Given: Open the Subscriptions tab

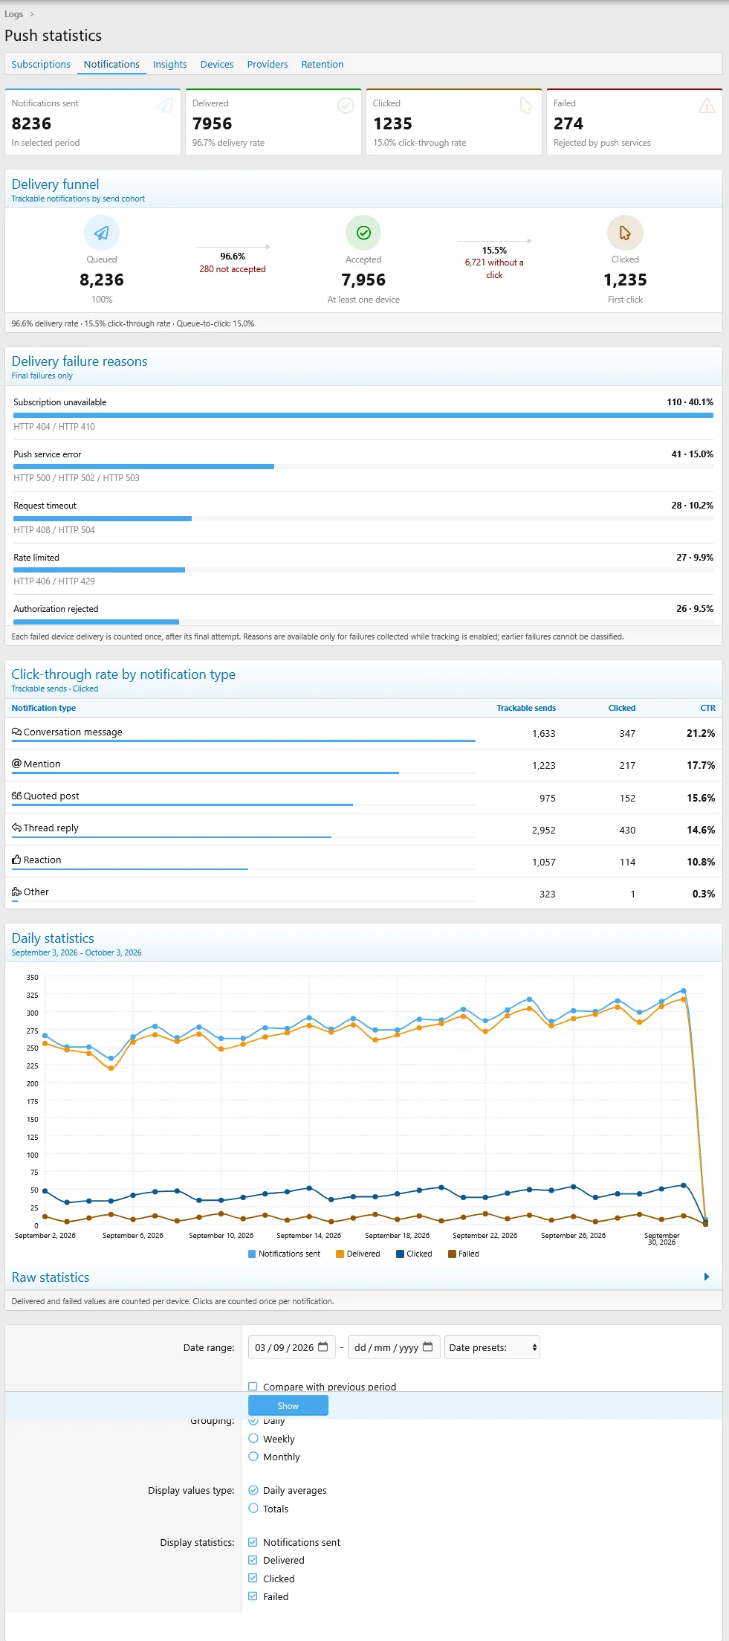Looking at the screenshot, I should 41,65.
